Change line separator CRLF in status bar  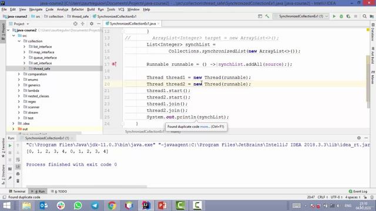[323, 197]
